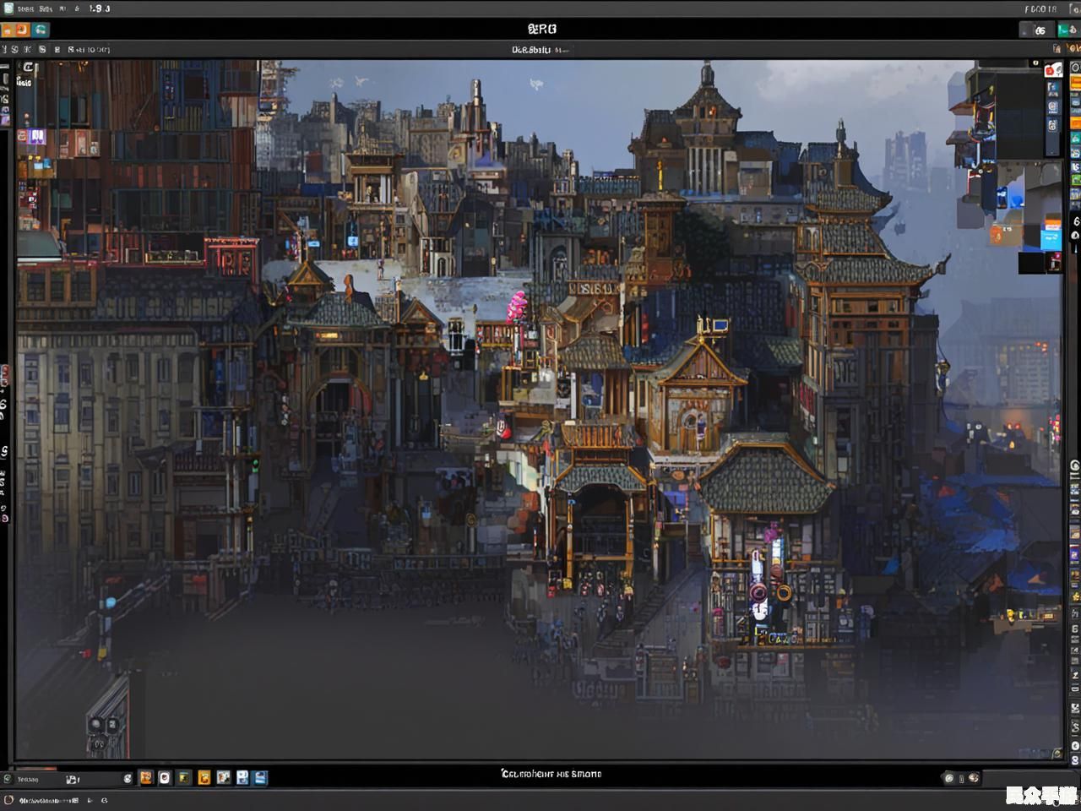Click the pixel-art city canvas

(x=540, y=405)
